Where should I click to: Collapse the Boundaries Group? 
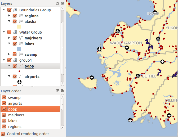(x=4, y=10)
